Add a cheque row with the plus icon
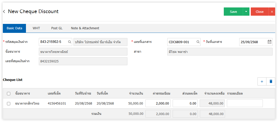278x122 pixels. 262,81
